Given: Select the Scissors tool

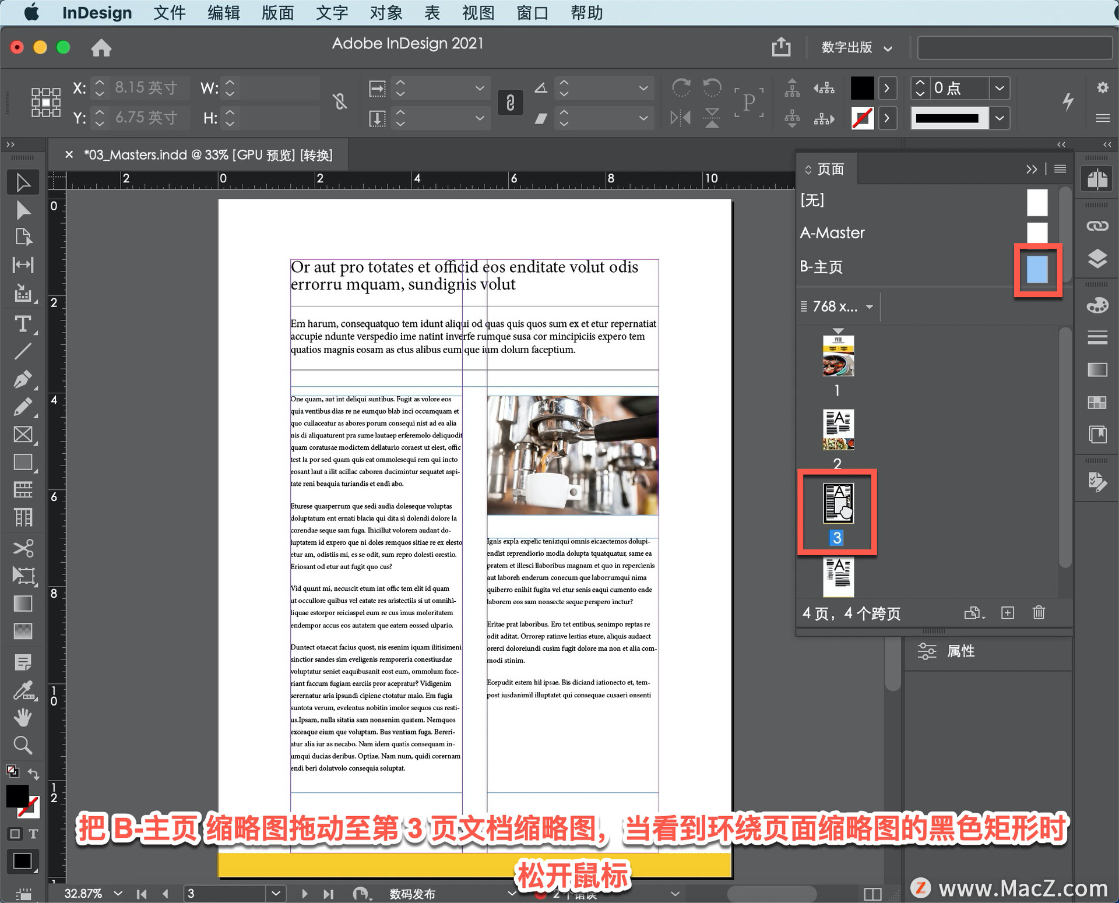Looking at the screenshot, I should [x=23, y=548].
